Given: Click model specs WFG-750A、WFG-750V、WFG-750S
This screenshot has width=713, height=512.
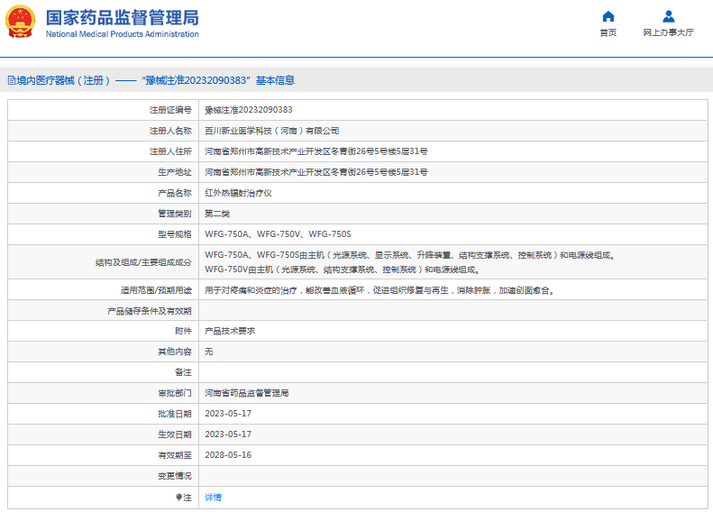Looking at the screenshot, I should pos(278,234).
